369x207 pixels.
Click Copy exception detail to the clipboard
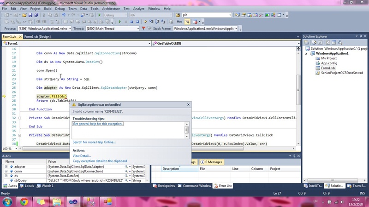[100, 161]
